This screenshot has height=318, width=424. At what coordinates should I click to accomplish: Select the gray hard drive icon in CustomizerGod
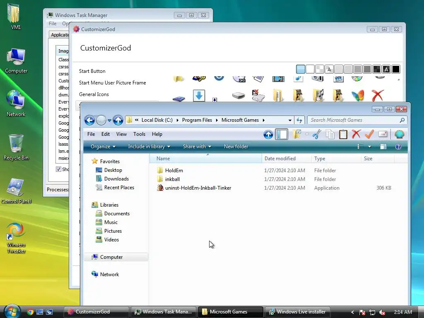238,96
